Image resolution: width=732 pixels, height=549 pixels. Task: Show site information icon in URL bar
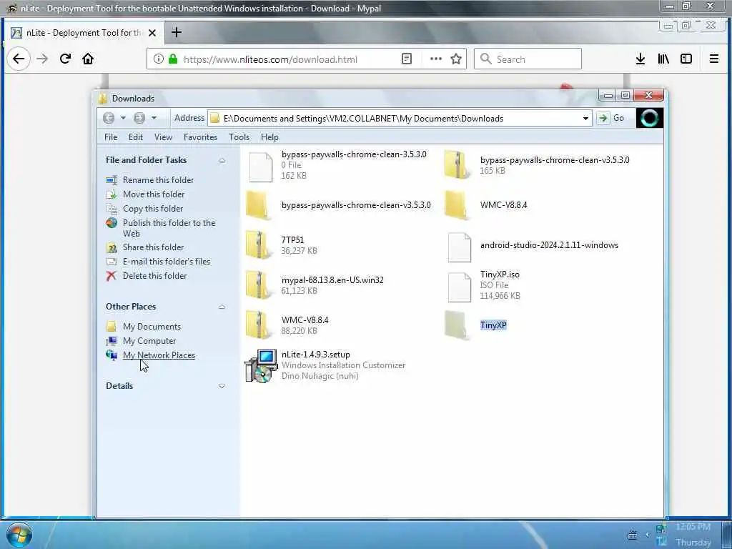click(159, 59)
